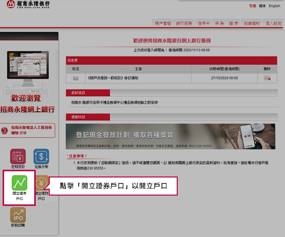Click the 日期時間(香港時間) column header
The width and height of the screenshot is (285, 237).
[x=224, y=69]
